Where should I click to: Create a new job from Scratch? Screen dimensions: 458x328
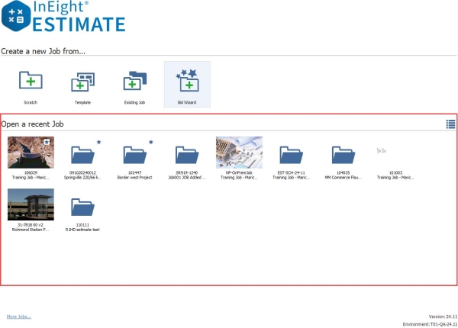click(31, 85)
